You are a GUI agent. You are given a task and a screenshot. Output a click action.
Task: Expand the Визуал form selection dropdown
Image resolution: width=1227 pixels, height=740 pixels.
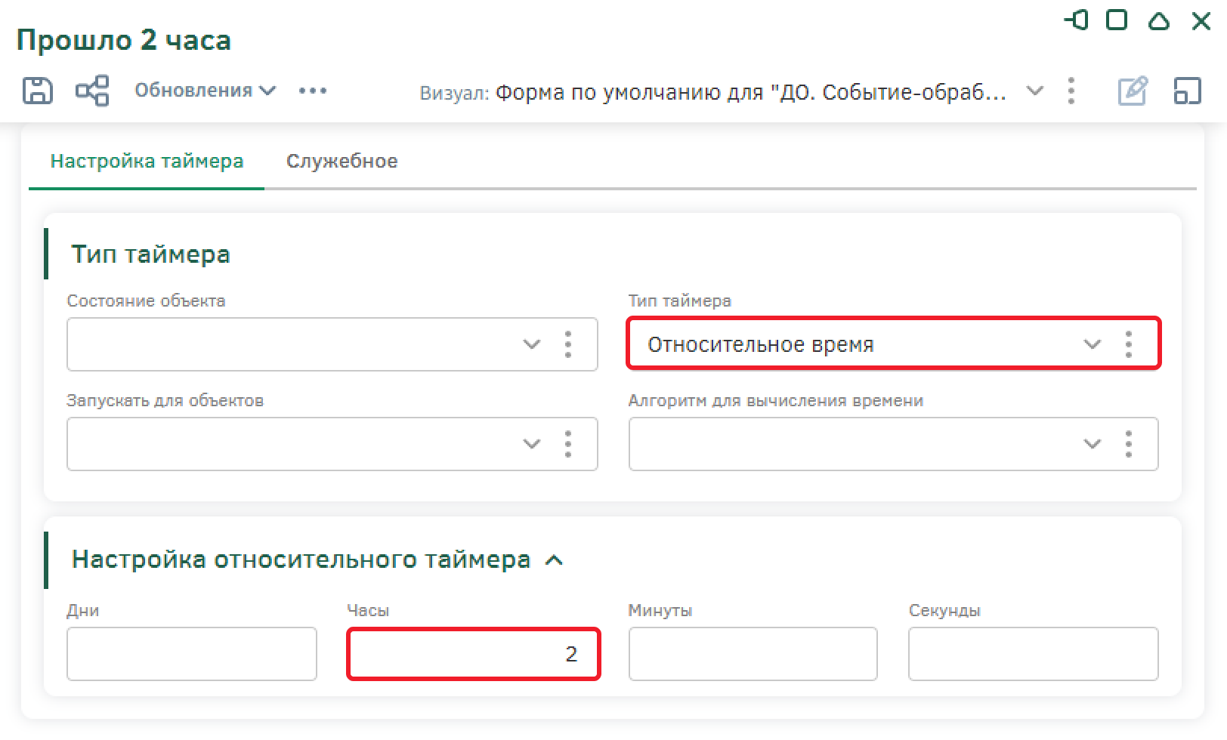pos(1034,91)
